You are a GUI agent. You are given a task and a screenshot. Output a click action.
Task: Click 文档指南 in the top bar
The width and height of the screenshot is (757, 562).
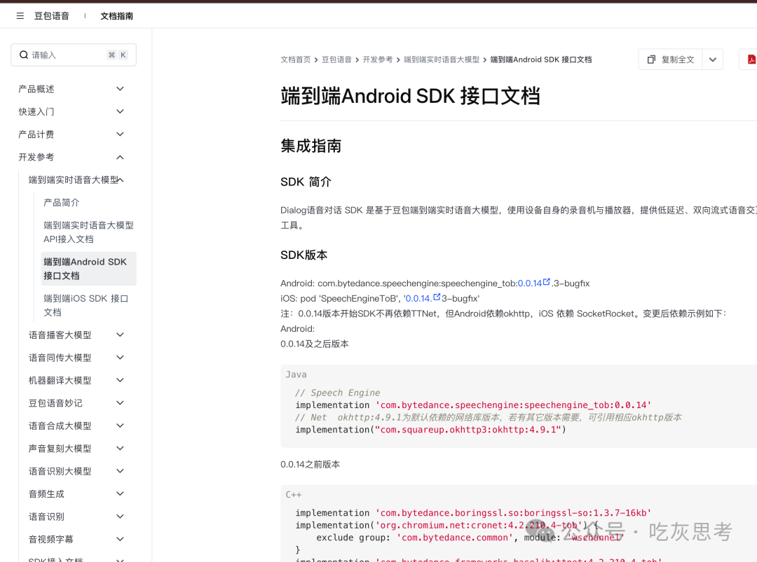pyautogui.click(x=117, y=16)
